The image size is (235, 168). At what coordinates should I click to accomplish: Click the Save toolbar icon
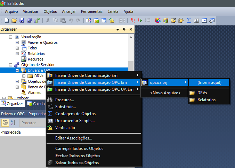pos(22,20)
